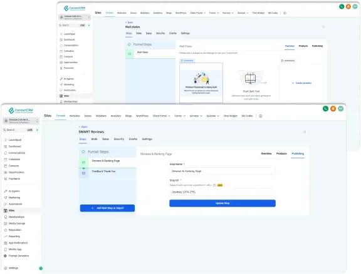Click the gear icon after QR Codes, front window
Image resolution: width=361 pixels, height=274 pixels.
click(x=261, y=116)
